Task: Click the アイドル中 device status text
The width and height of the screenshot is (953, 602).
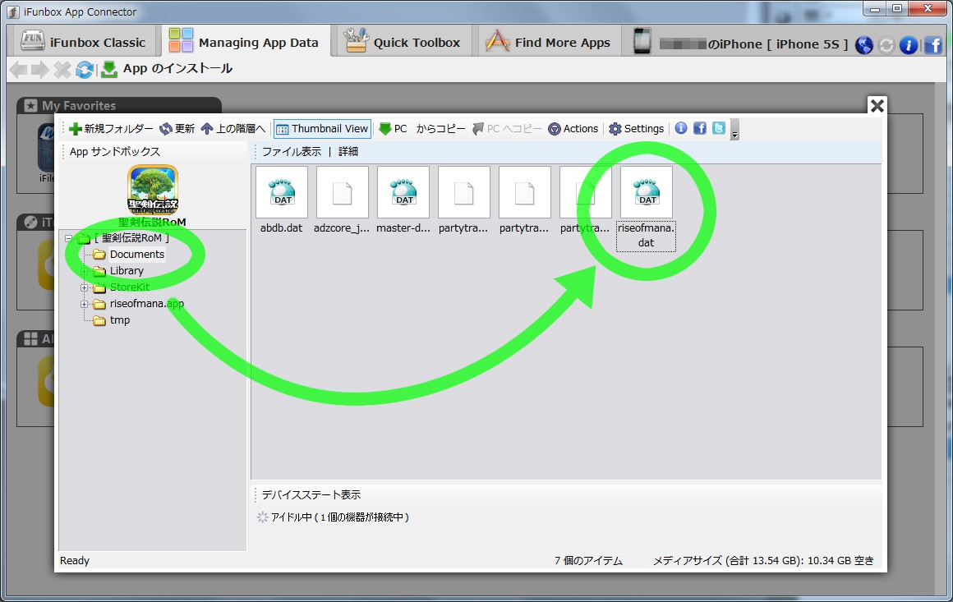Action: tap(340, 517)
